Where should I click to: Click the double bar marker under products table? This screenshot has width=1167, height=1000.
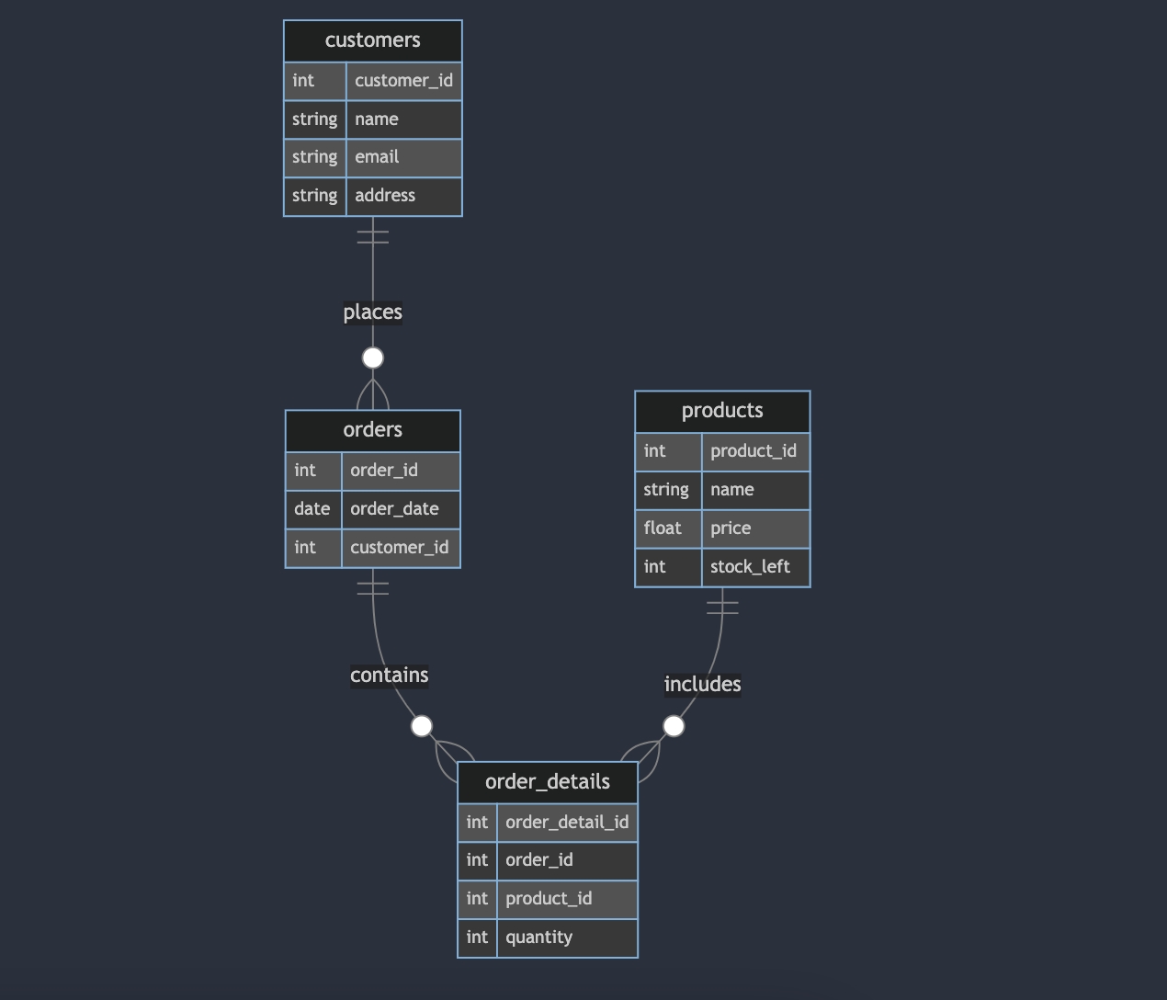722,608
